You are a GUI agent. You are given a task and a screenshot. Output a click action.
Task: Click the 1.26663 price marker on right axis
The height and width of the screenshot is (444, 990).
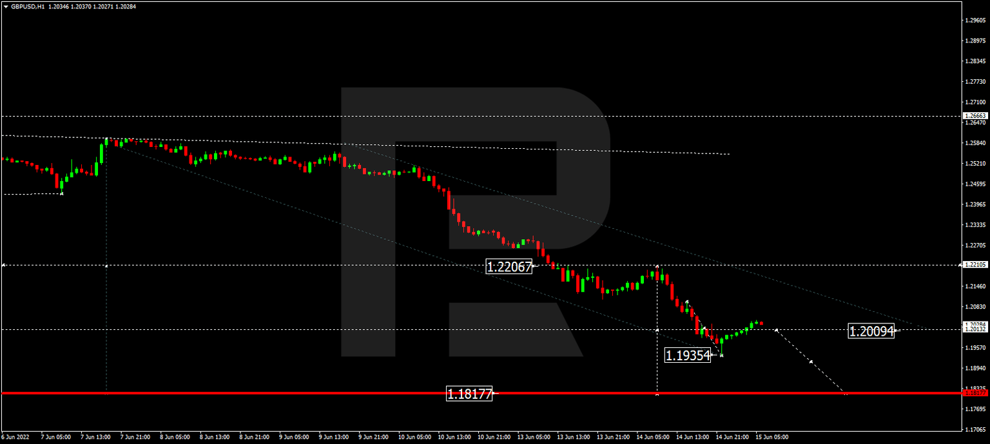(974, 117)
